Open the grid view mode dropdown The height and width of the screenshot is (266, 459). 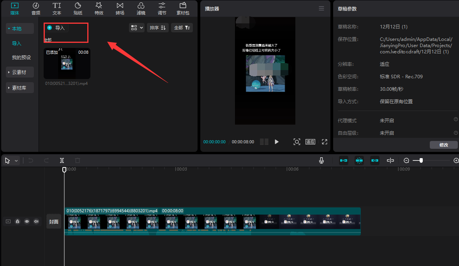coord(137,28)
